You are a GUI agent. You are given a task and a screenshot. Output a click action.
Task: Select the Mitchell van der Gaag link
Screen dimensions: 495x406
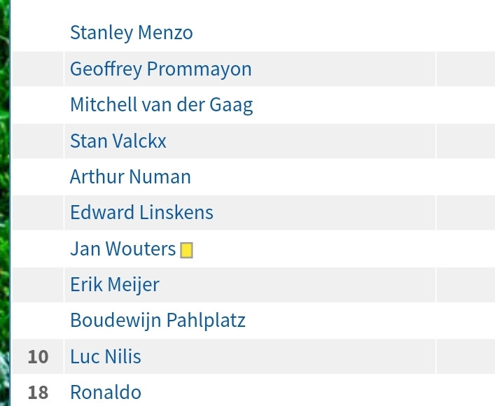(x=161, y=105)
